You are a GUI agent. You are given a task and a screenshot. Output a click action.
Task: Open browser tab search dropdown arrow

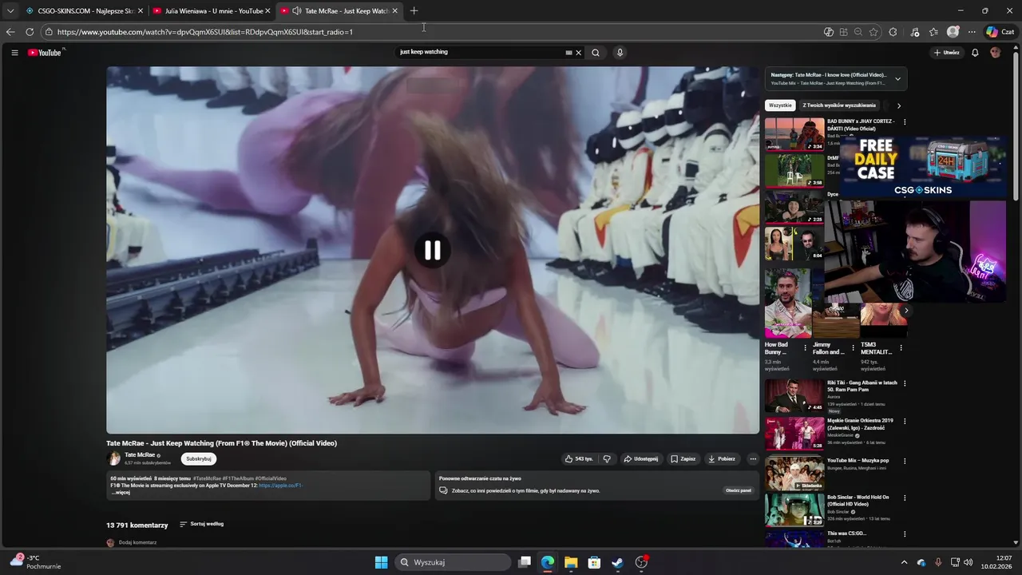tap(10, 11)
